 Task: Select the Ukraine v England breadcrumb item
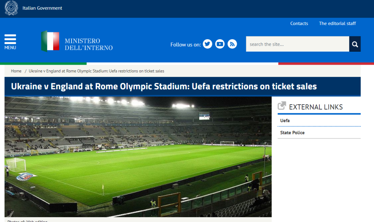(x=96, y=71)
